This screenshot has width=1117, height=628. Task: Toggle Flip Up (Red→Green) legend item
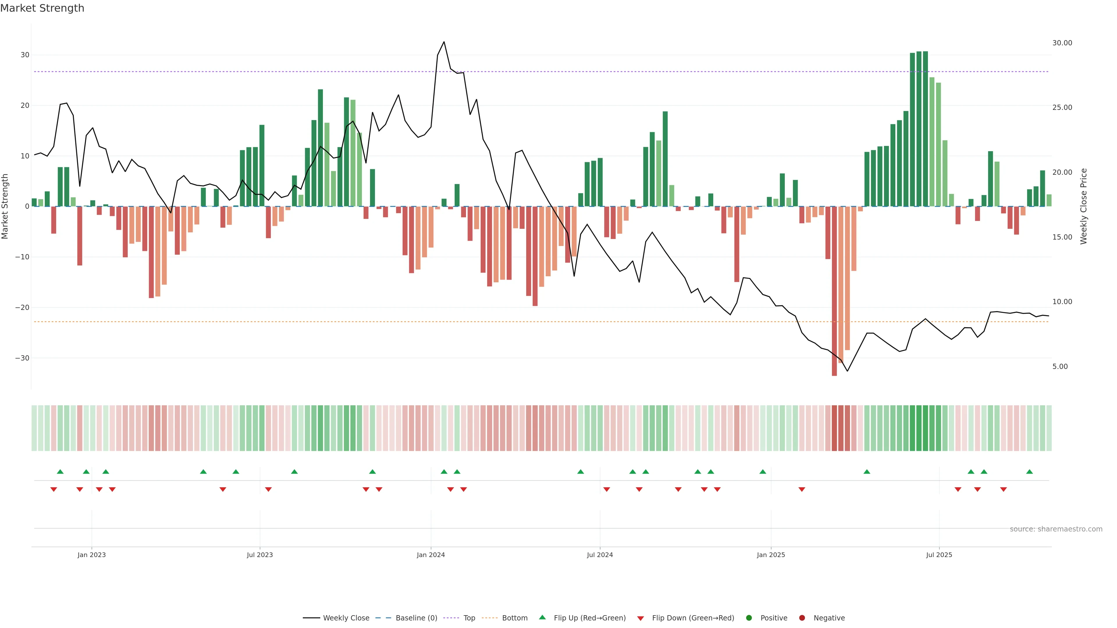589,618
